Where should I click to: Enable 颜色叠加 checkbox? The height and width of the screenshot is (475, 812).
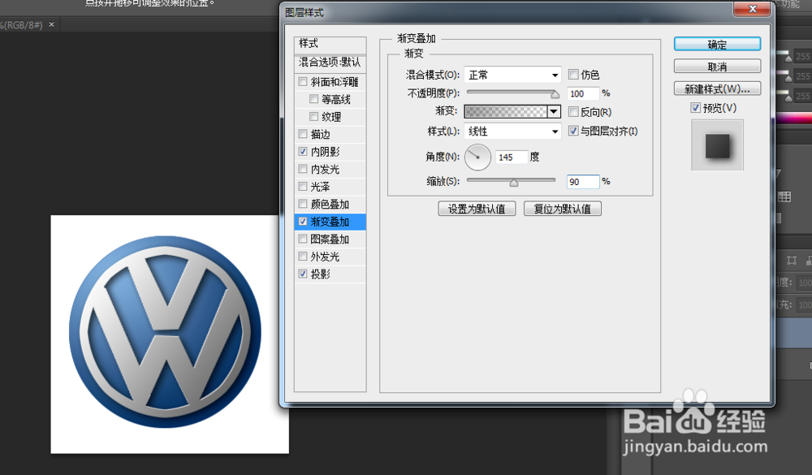click(x=303, y=204)
